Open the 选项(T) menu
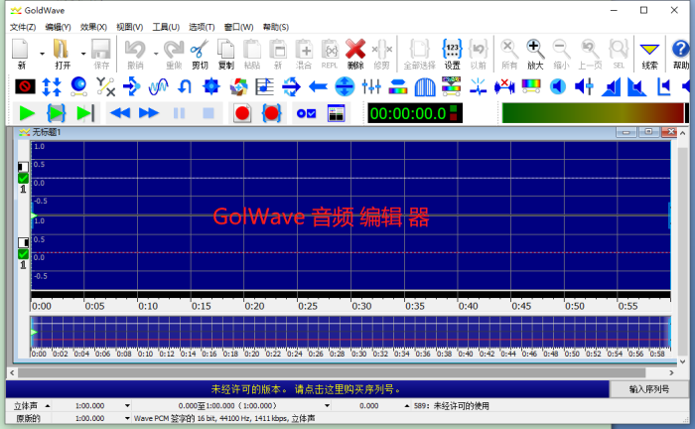 pos(202,27)
